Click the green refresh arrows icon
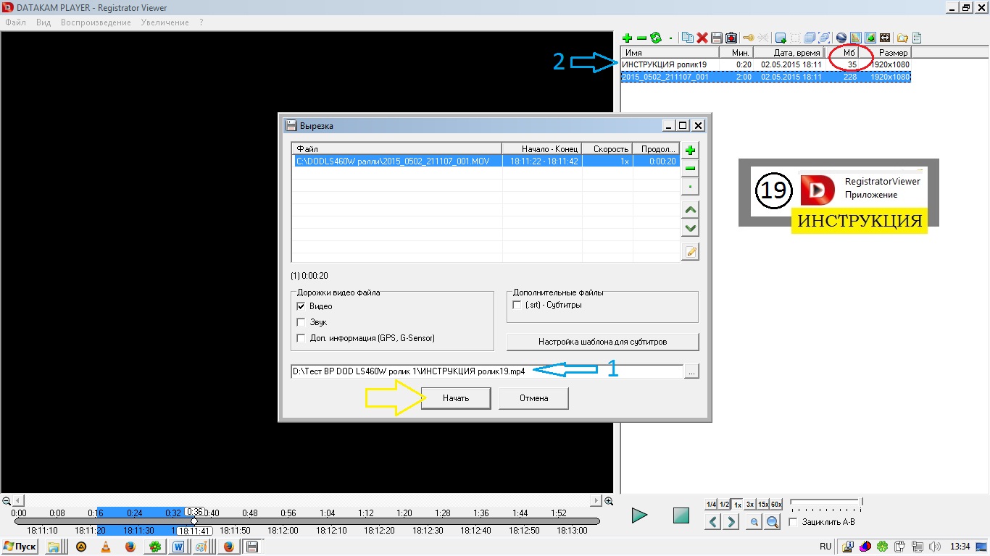The image size is (990, 556). pyautogui.click(x=655, y=38)
